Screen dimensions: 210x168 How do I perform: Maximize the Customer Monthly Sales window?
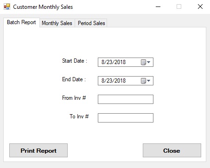179,6
